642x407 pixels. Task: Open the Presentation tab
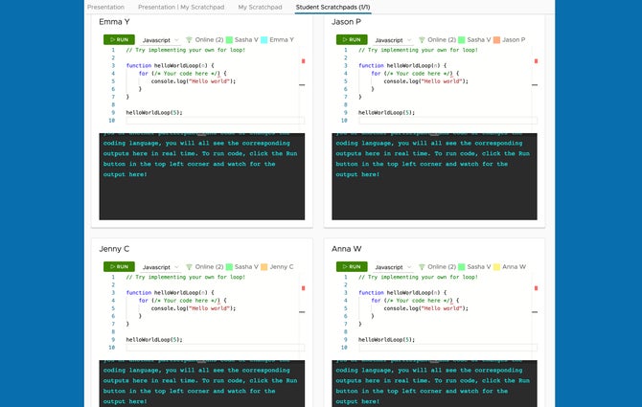point(105,7)
